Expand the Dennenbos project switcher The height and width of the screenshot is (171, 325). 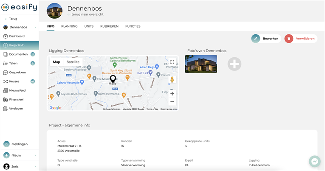(19, 27)
